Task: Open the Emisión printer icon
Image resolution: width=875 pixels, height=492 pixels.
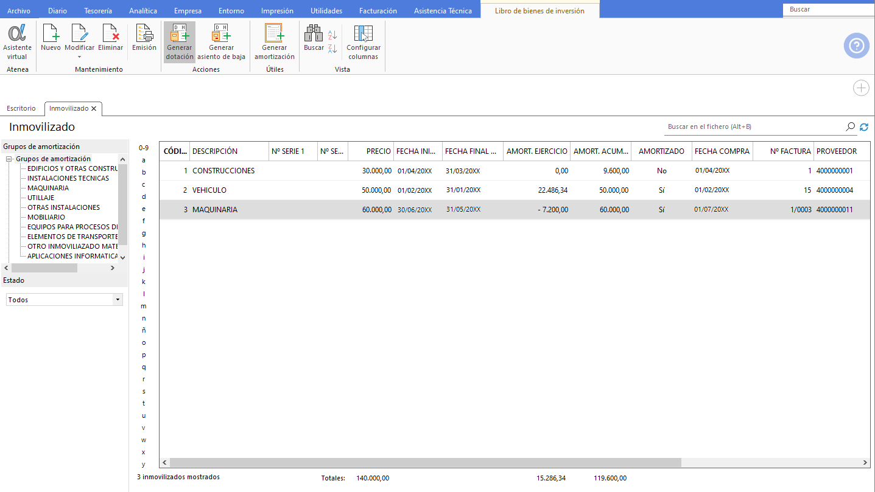Action: coord(144,33)
